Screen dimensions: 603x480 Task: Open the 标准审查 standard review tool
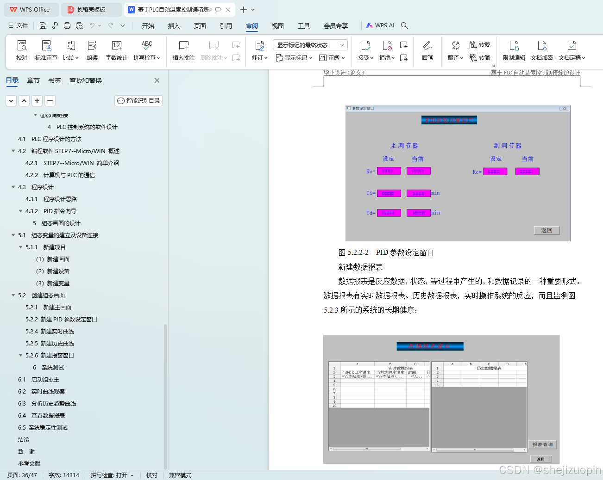click(x=46, y=50)
